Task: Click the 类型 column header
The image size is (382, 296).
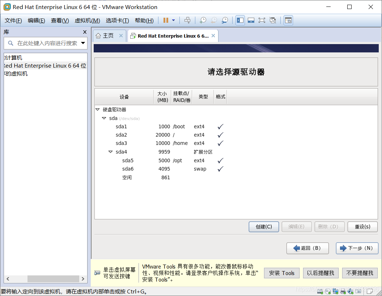Action: (203, 97)
